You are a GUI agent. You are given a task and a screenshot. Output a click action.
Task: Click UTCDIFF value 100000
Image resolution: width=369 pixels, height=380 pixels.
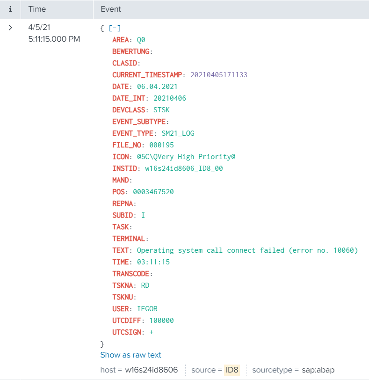click(x=161, y=321)
